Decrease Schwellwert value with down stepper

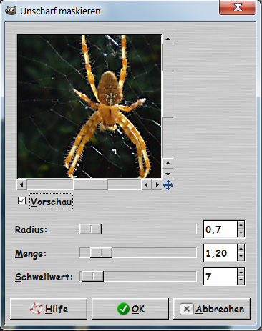click(241, 280)
